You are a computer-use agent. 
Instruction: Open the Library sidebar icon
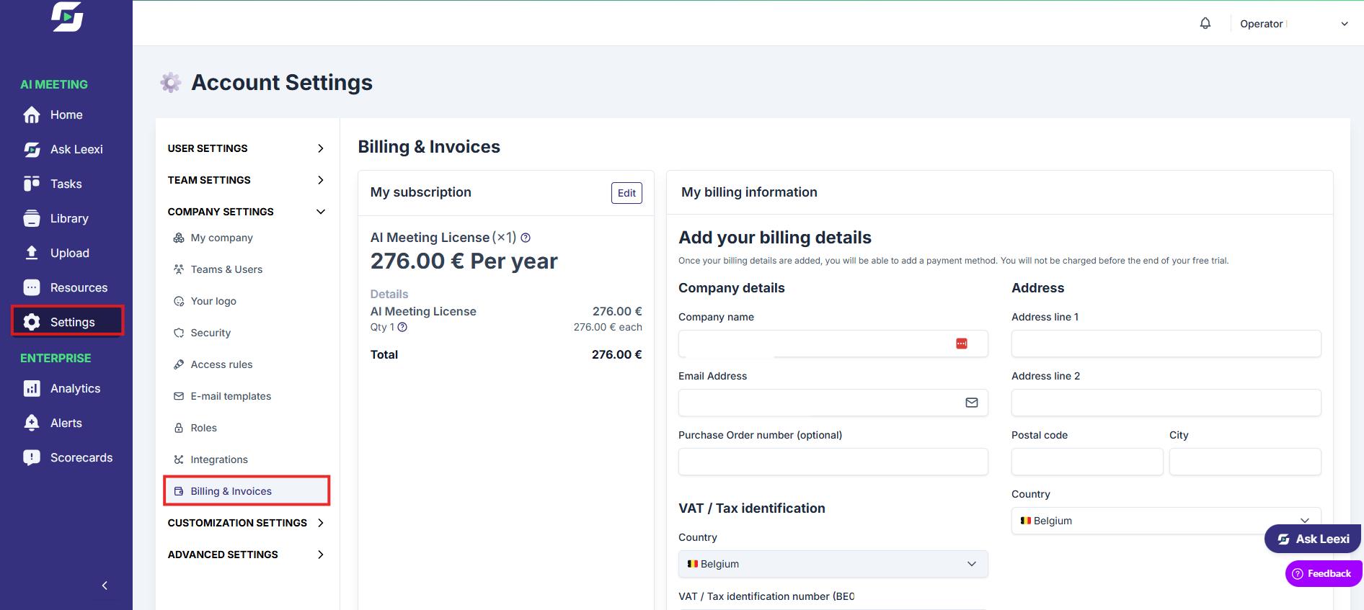tap(32, 218)
